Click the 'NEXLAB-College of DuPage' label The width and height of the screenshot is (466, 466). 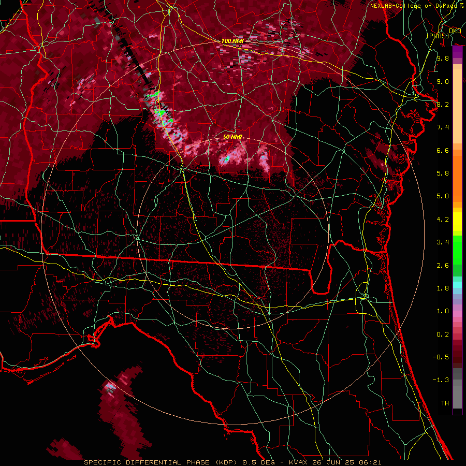413,6
